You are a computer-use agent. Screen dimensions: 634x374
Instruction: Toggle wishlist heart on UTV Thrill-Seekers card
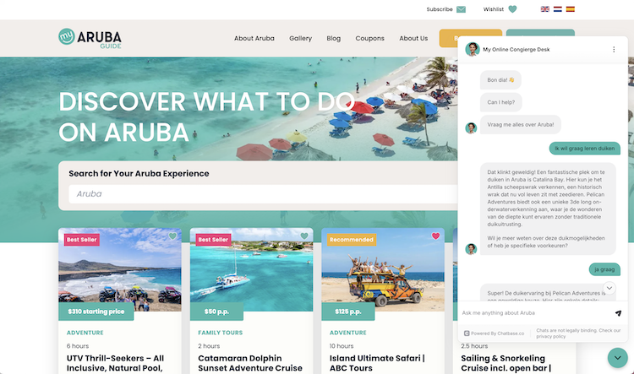coord(172,236)
